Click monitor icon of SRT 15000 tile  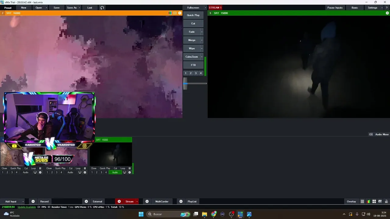(x=124, y=172)
